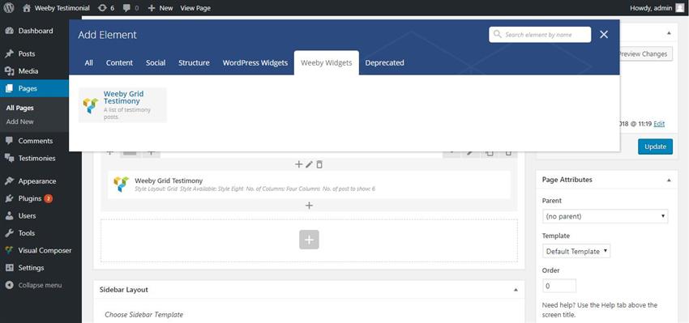689x323 pixels.
Task: Open the All Pages submenu link
Action: [19, 108]
